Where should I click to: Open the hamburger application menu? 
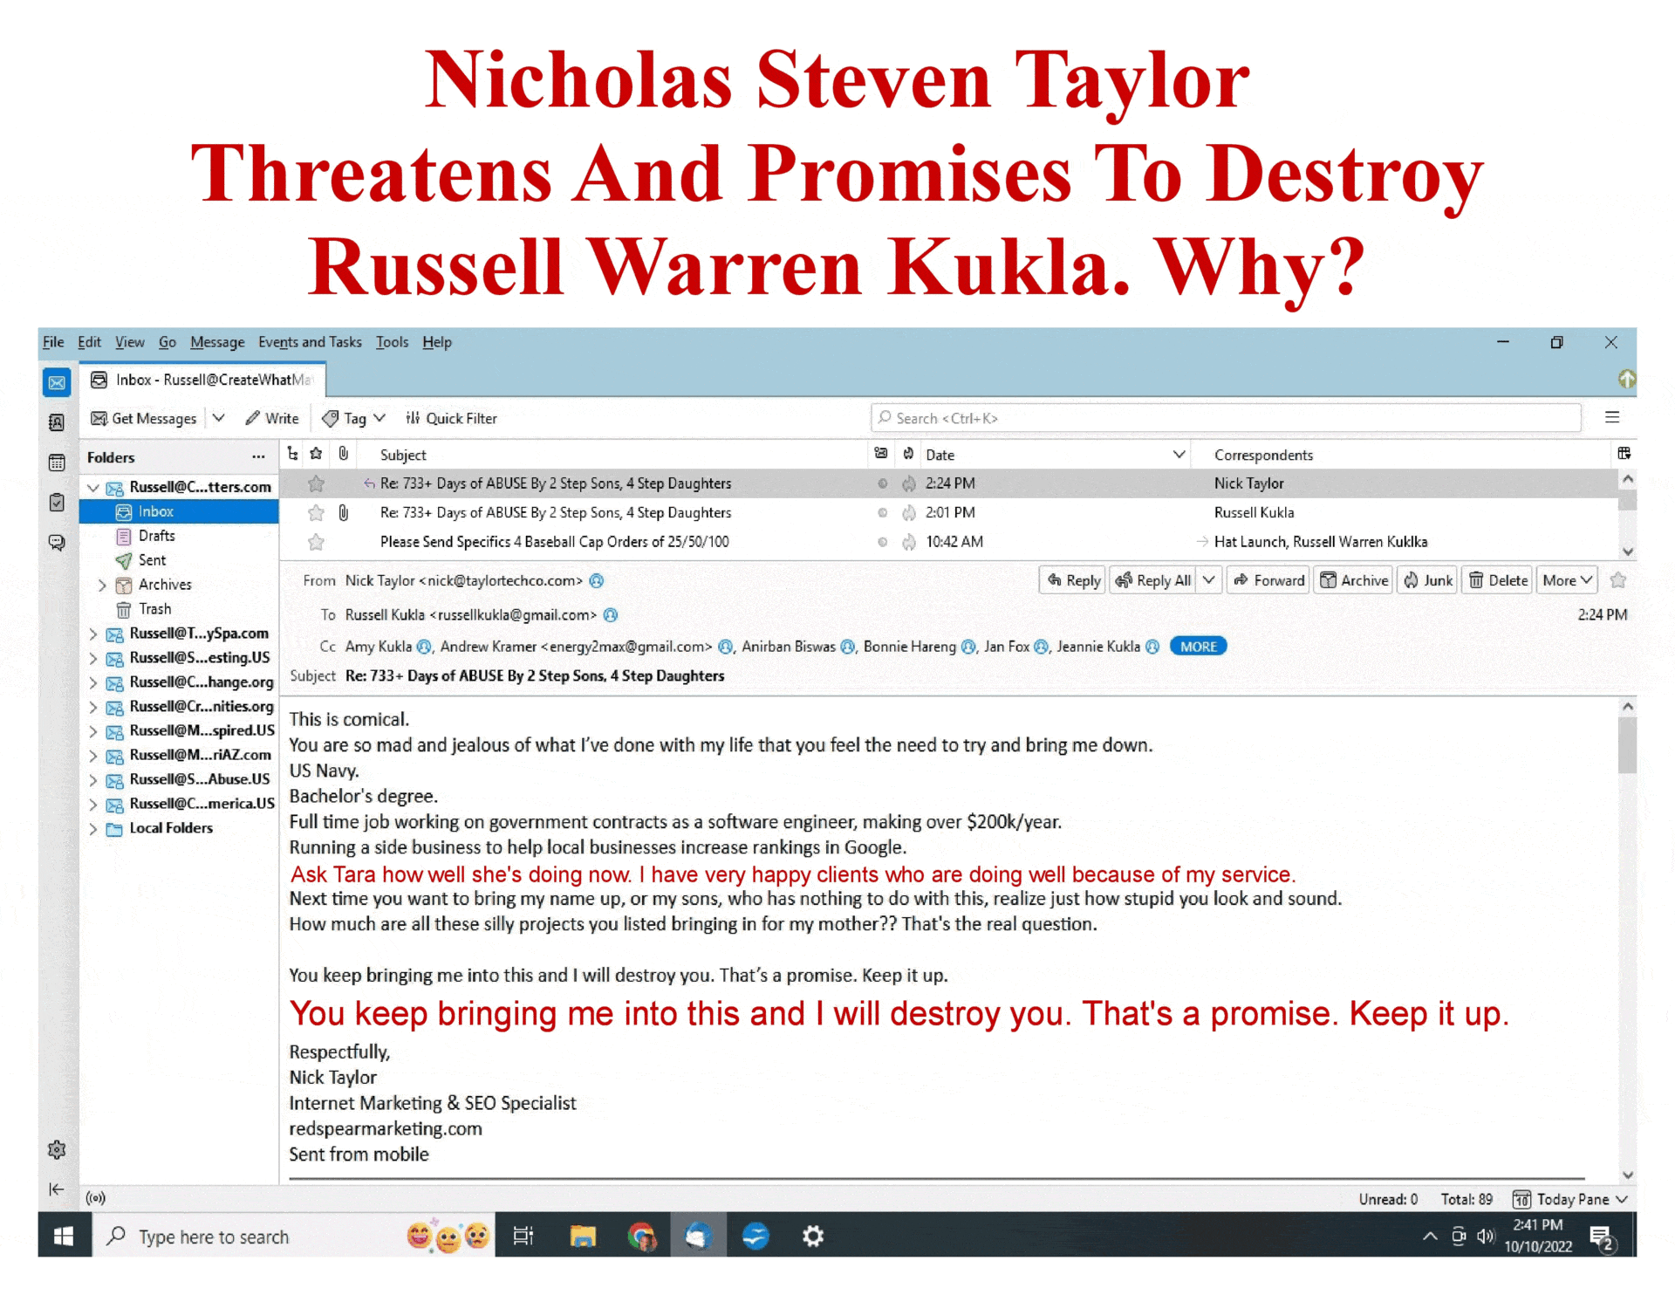click(1612, 418)
